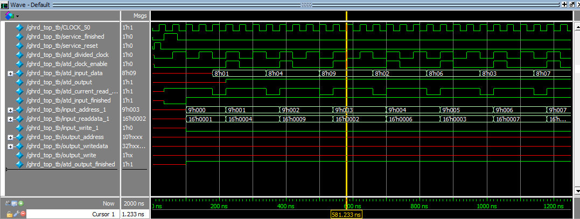
Task: Click the service_reset signal diamond icon
Action: click(x=20, y=46)
